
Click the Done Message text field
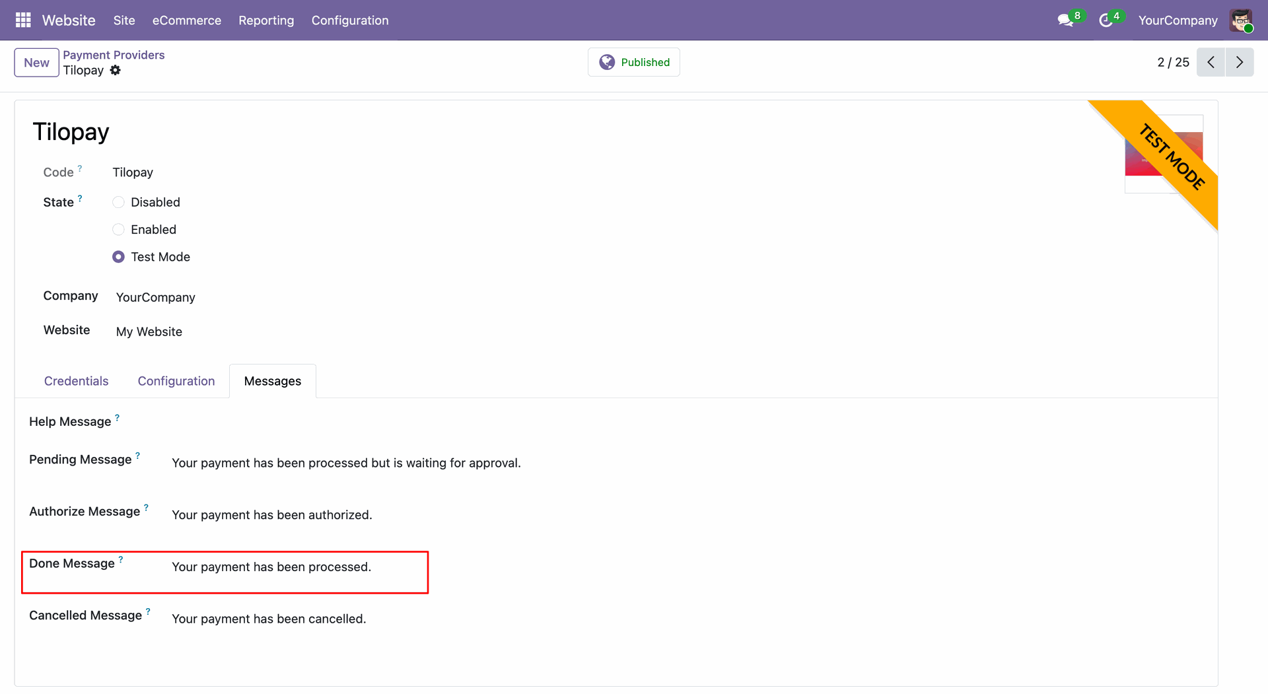[x=271, y=567]
